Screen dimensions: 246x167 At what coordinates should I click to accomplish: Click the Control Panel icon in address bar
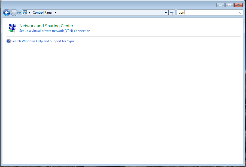(x=25, y=13)
